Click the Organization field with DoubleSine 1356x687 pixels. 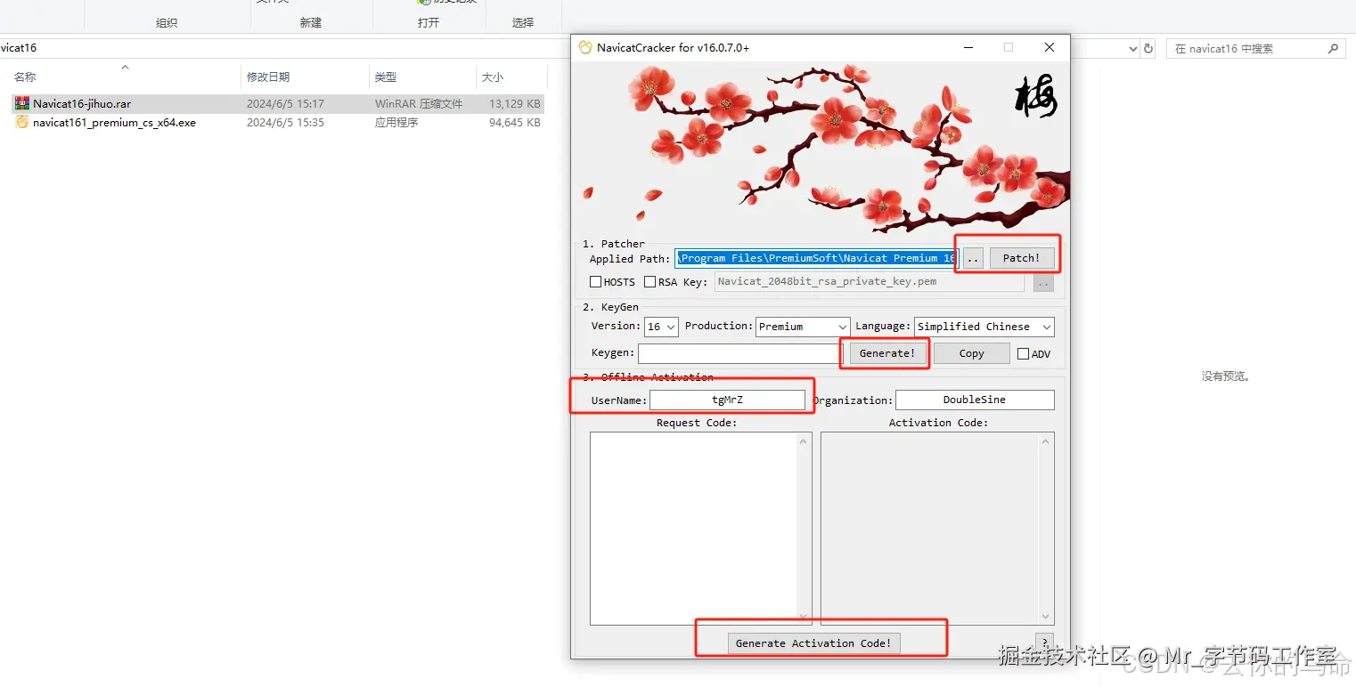coord(975,400)
